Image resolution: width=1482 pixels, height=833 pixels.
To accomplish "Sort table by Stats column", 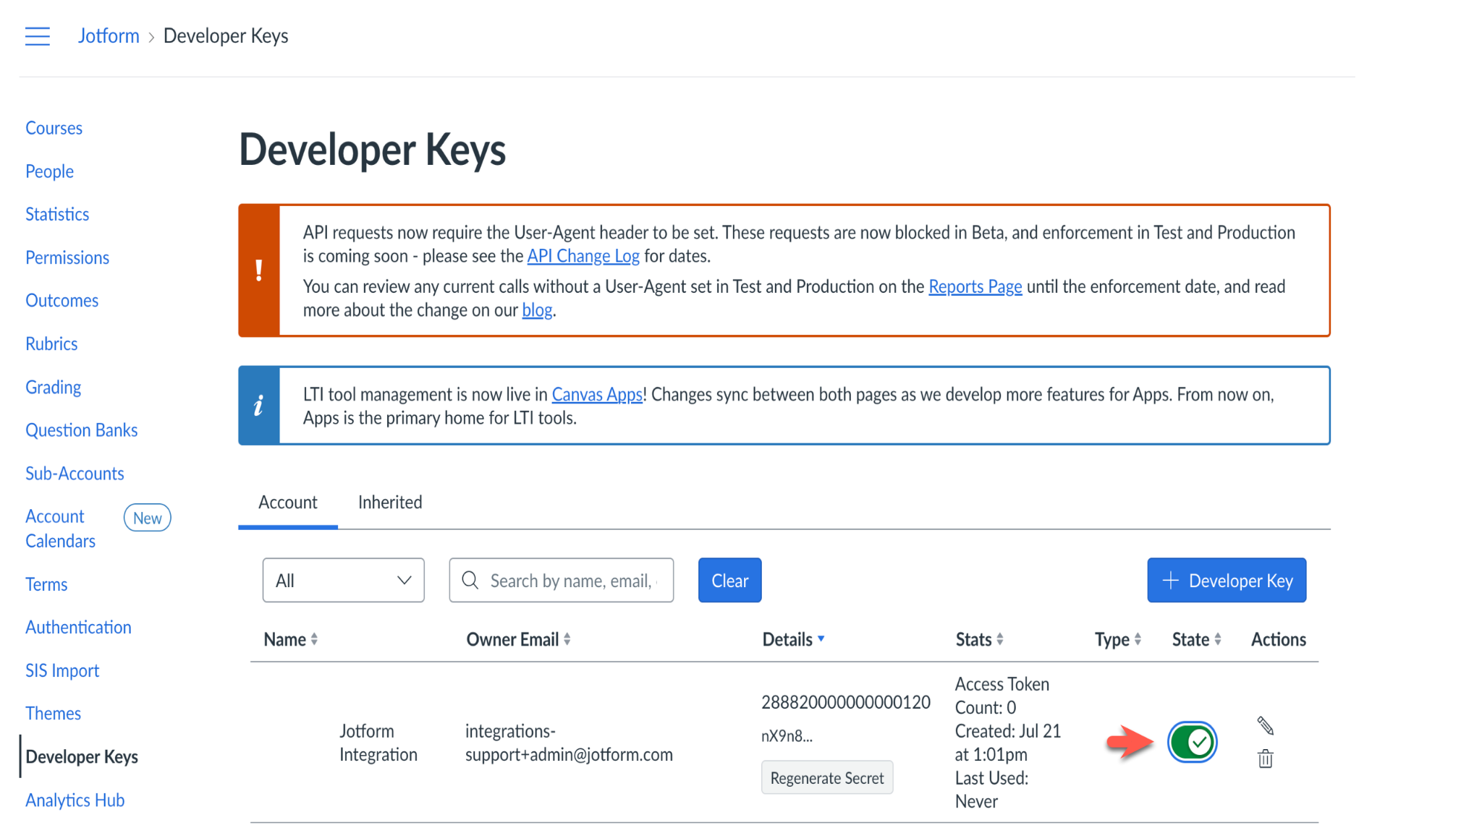I will click(x=980, y=639).
